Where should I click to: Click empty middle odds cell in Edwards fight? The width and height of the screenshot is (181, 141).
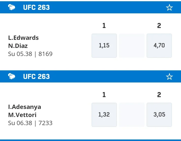coord(132,46)
